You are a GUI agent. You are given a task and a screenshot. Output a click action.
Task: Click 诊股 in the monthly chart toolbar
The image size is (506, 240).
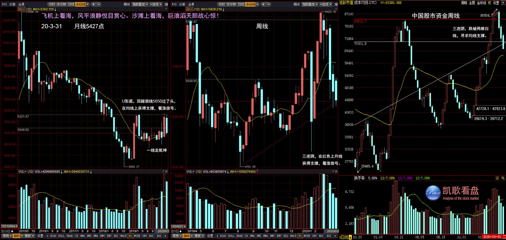click(x=12, y=4)
